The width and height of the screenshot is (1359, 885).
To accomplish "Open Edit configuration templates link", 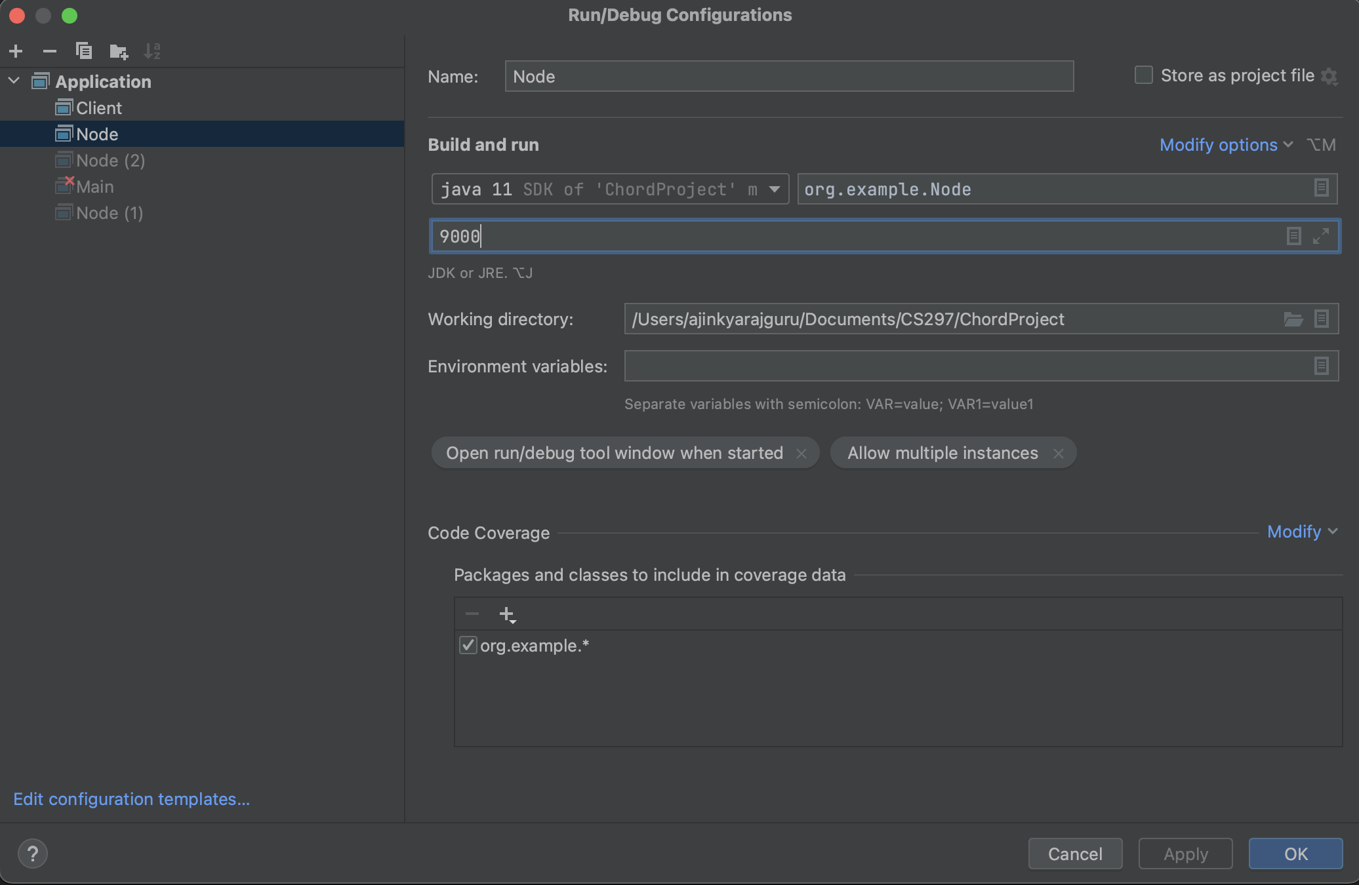I will point(131,799).
